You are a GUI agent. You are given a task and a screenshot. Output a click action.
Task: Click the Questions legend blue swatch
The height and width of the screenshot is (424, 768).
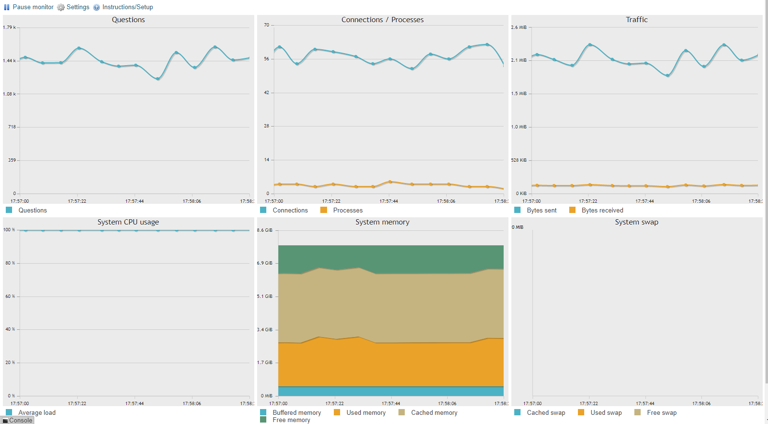[x=9, y=210]
